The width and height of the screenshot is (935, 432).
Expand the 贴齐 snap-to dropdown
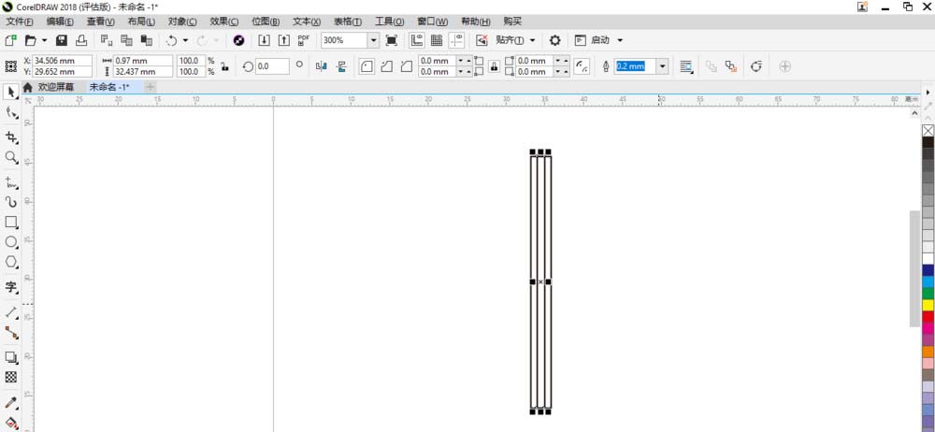(x=533, y=40)
